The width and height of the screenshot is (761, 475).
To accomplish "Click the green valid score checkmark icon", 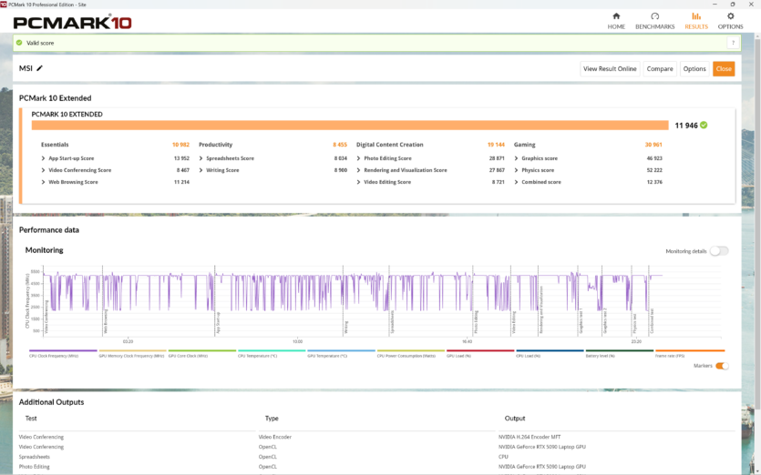I will [x=19, y=43].
